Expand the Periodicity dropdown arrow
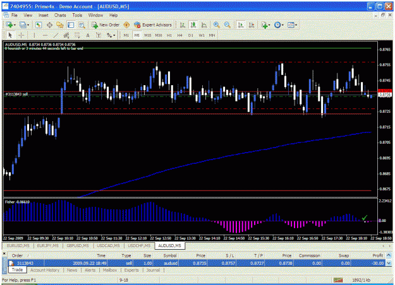Viewport: 395px width, 285px height. click(283, 25)
